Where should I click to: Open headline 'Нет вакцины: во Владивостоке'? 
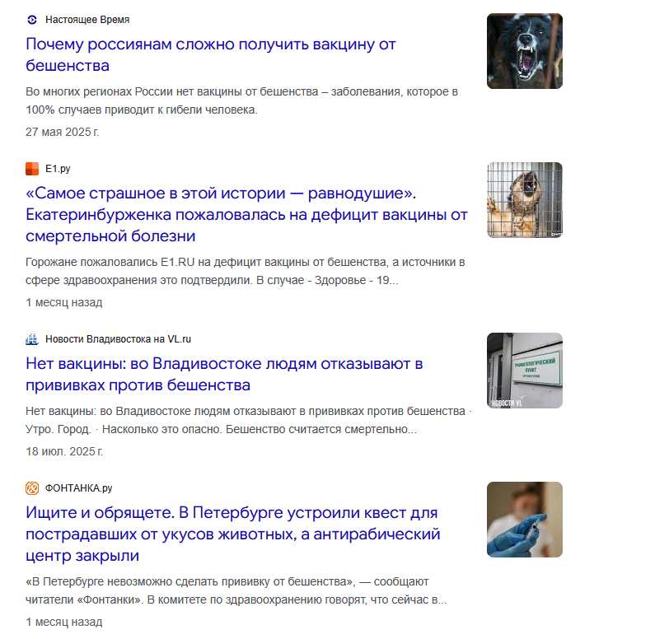tap(224, 375)
